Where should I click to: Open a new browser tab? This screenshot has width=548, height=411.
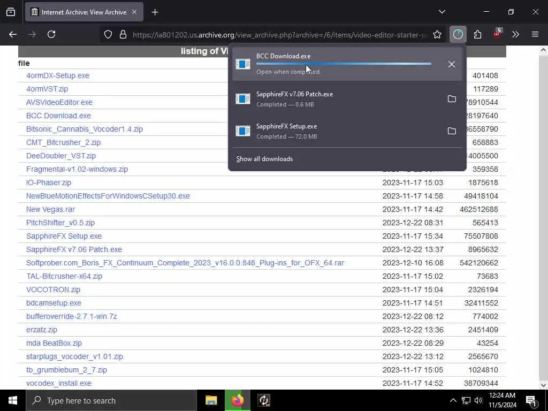click(x=155, y=12)
